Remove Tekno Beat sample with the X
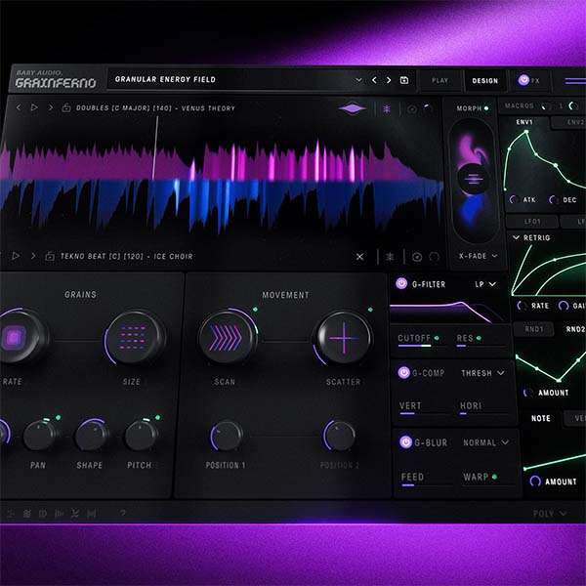586x586 pixels. point(359,257)
